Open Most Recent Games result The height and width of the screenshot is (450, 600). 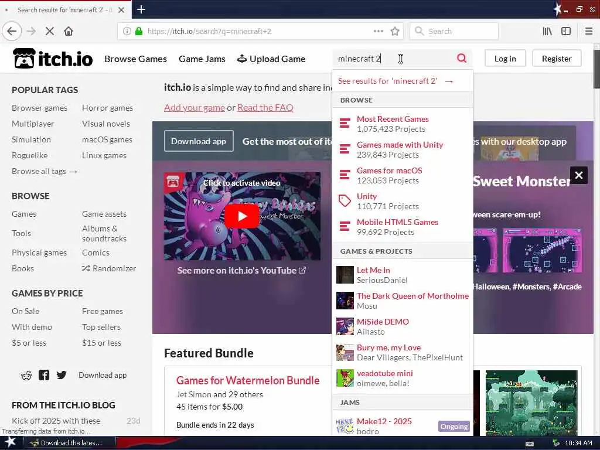[x=403, y=124]
